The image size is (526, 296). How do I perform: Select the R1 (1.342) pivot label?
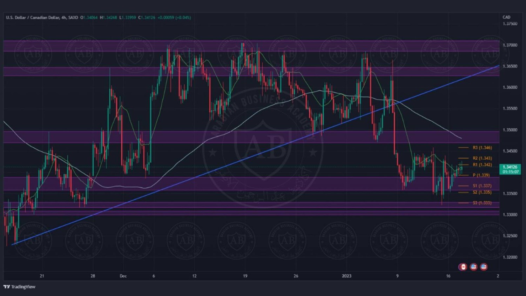[x=482, y=164]
